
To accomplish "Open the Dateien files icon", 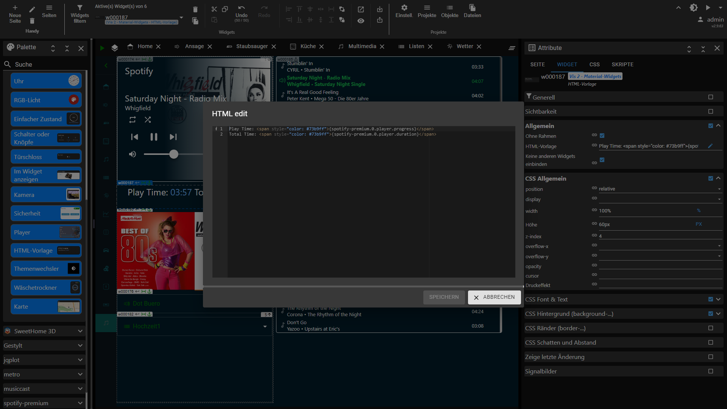I will (x=472, y=8).
